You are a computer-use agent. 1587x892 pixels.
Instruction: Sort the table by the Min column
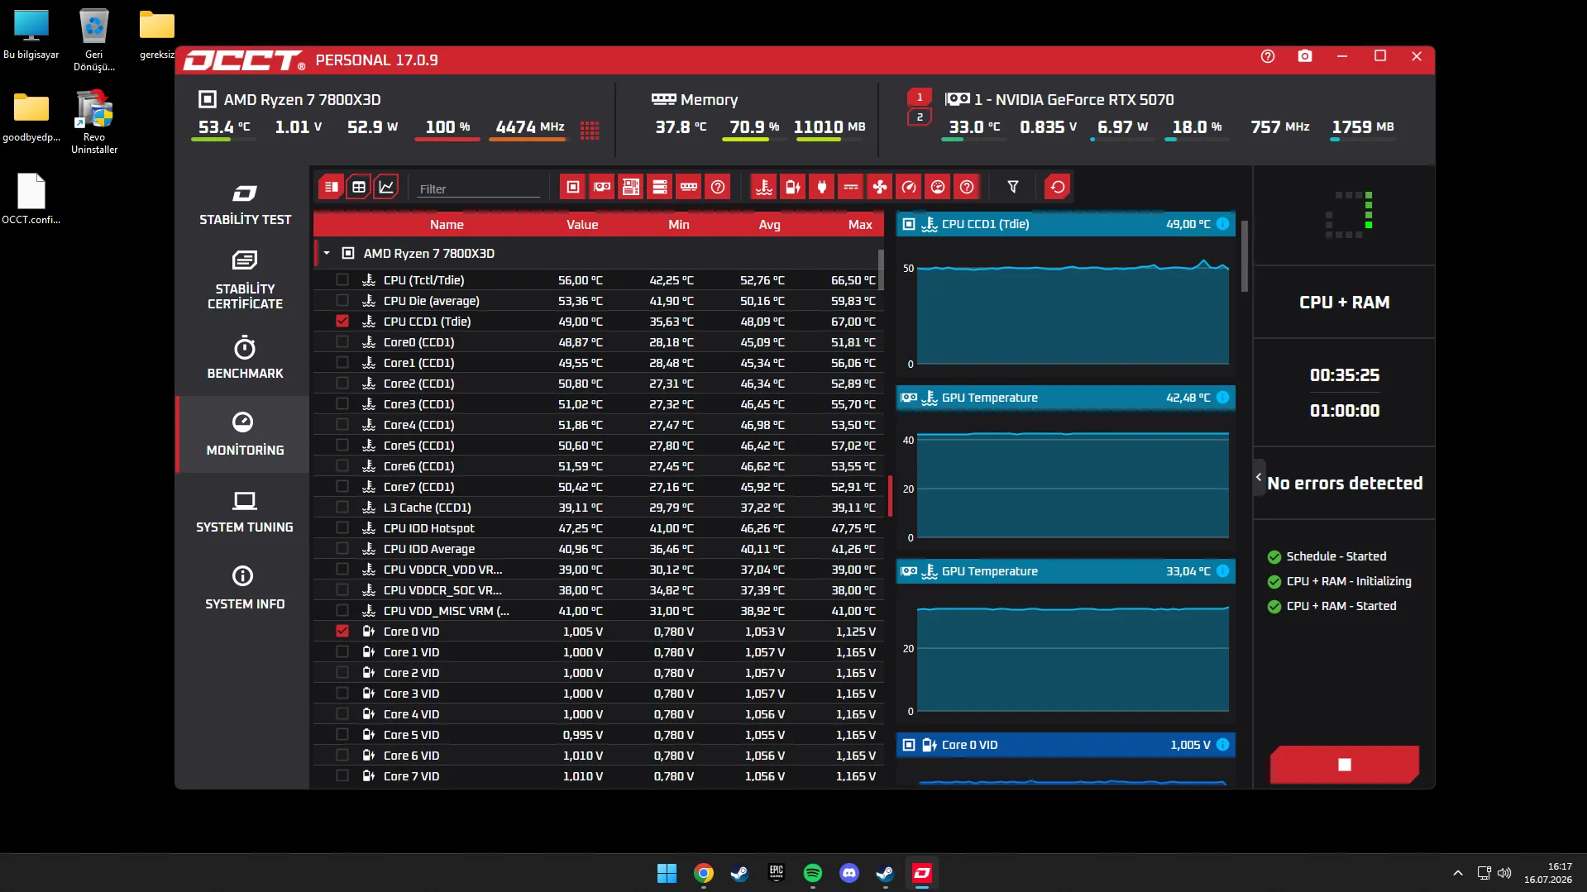(x=679, y=225)
